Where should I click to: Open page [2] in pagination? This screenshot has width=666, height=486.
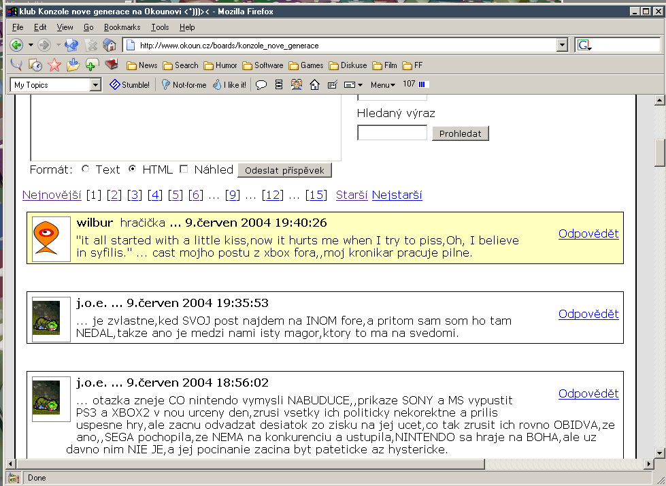coord(114,195)
